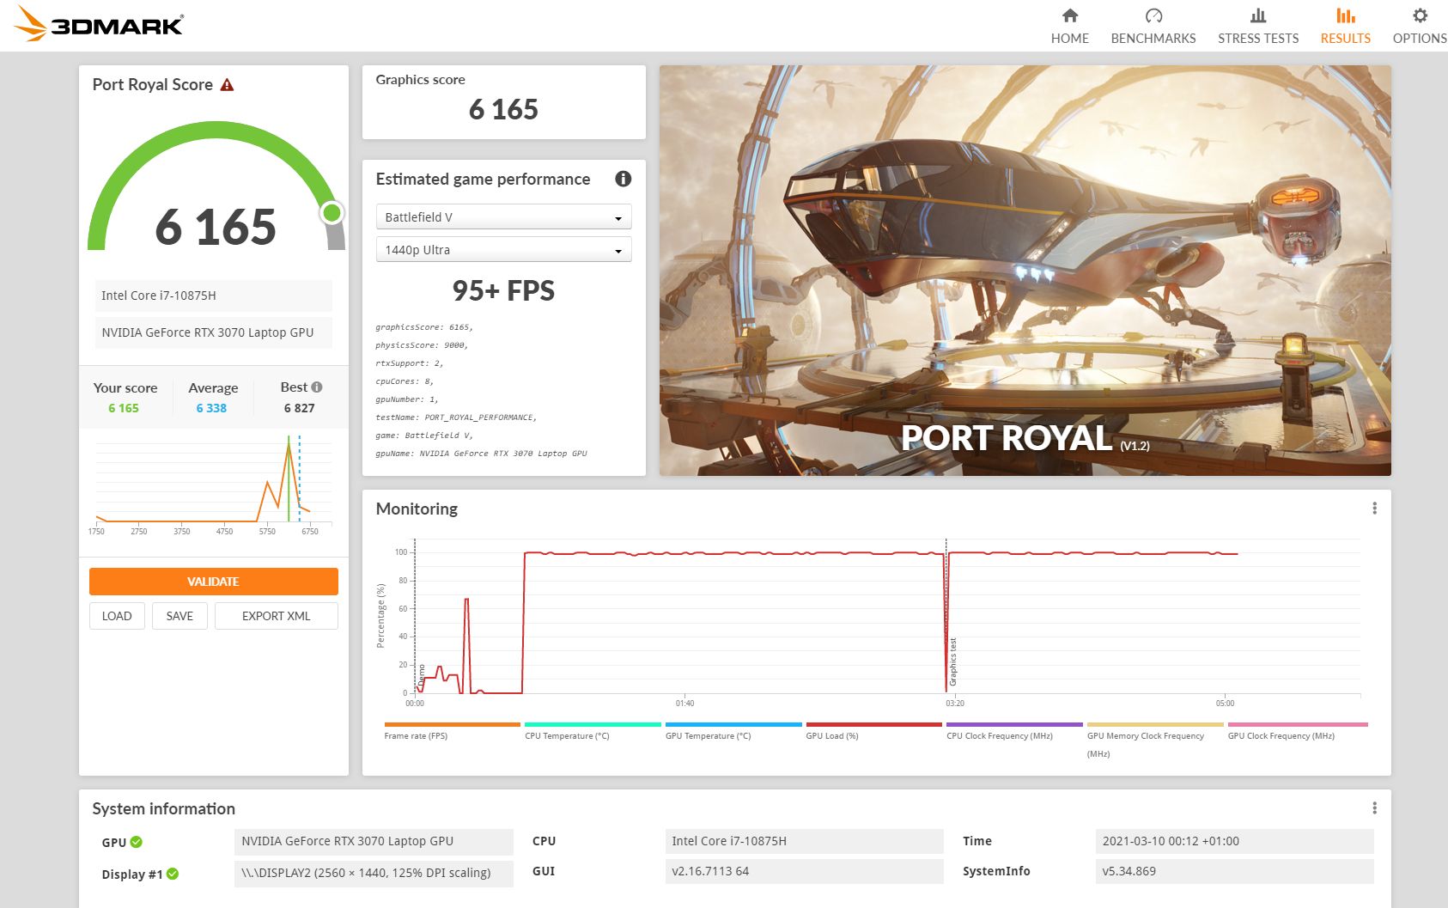1448x908 pixels.
Task: Click the OPTIONS menu label
Action: (x=1420, y=39)
